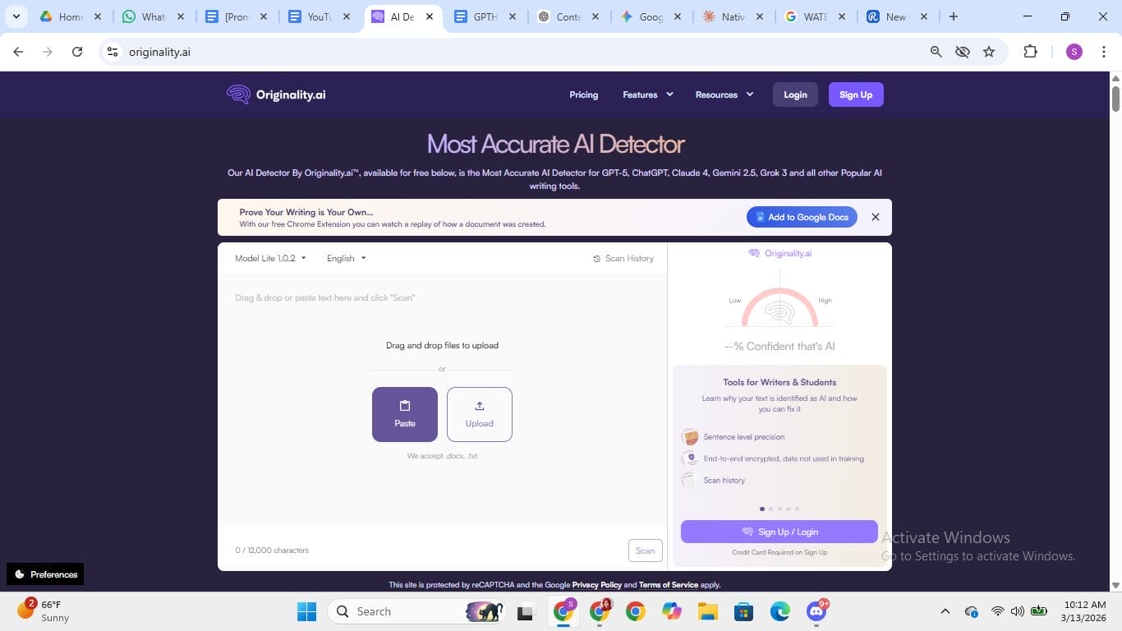Click the Originality.ai logo in the header
The image size is (1122, 631).
click(276, 94)
